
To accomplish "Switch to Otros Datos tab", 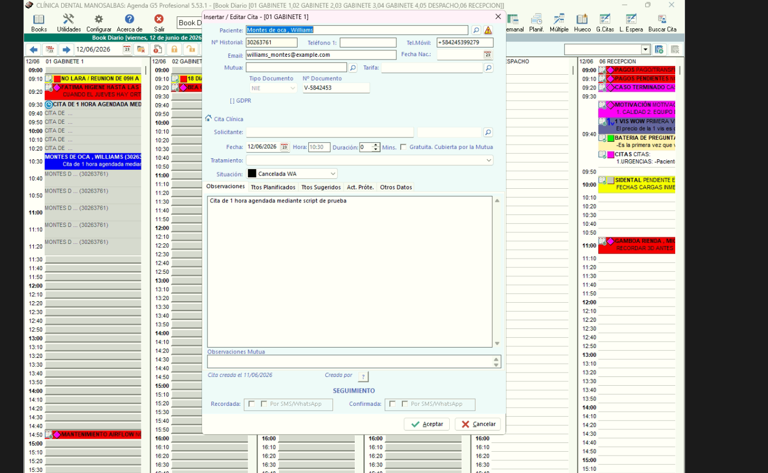I will coord(396,187).
